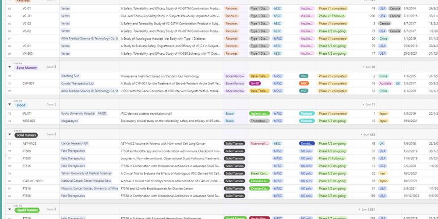The image size is (438, 219).
Task: Click the Liquid Tumors group header label
Action: click(27, 210)
